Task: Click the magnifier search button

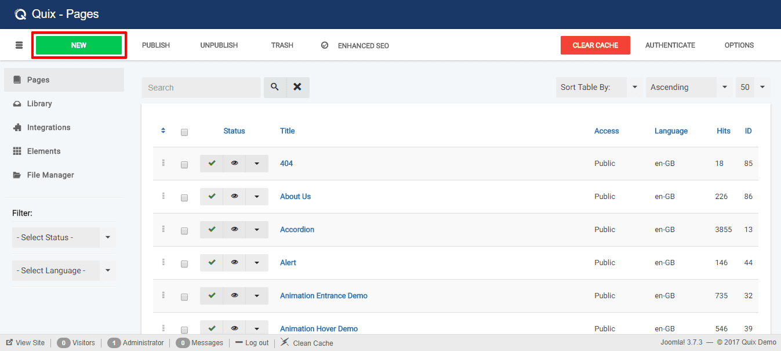Action: click(x=275, y=87)
